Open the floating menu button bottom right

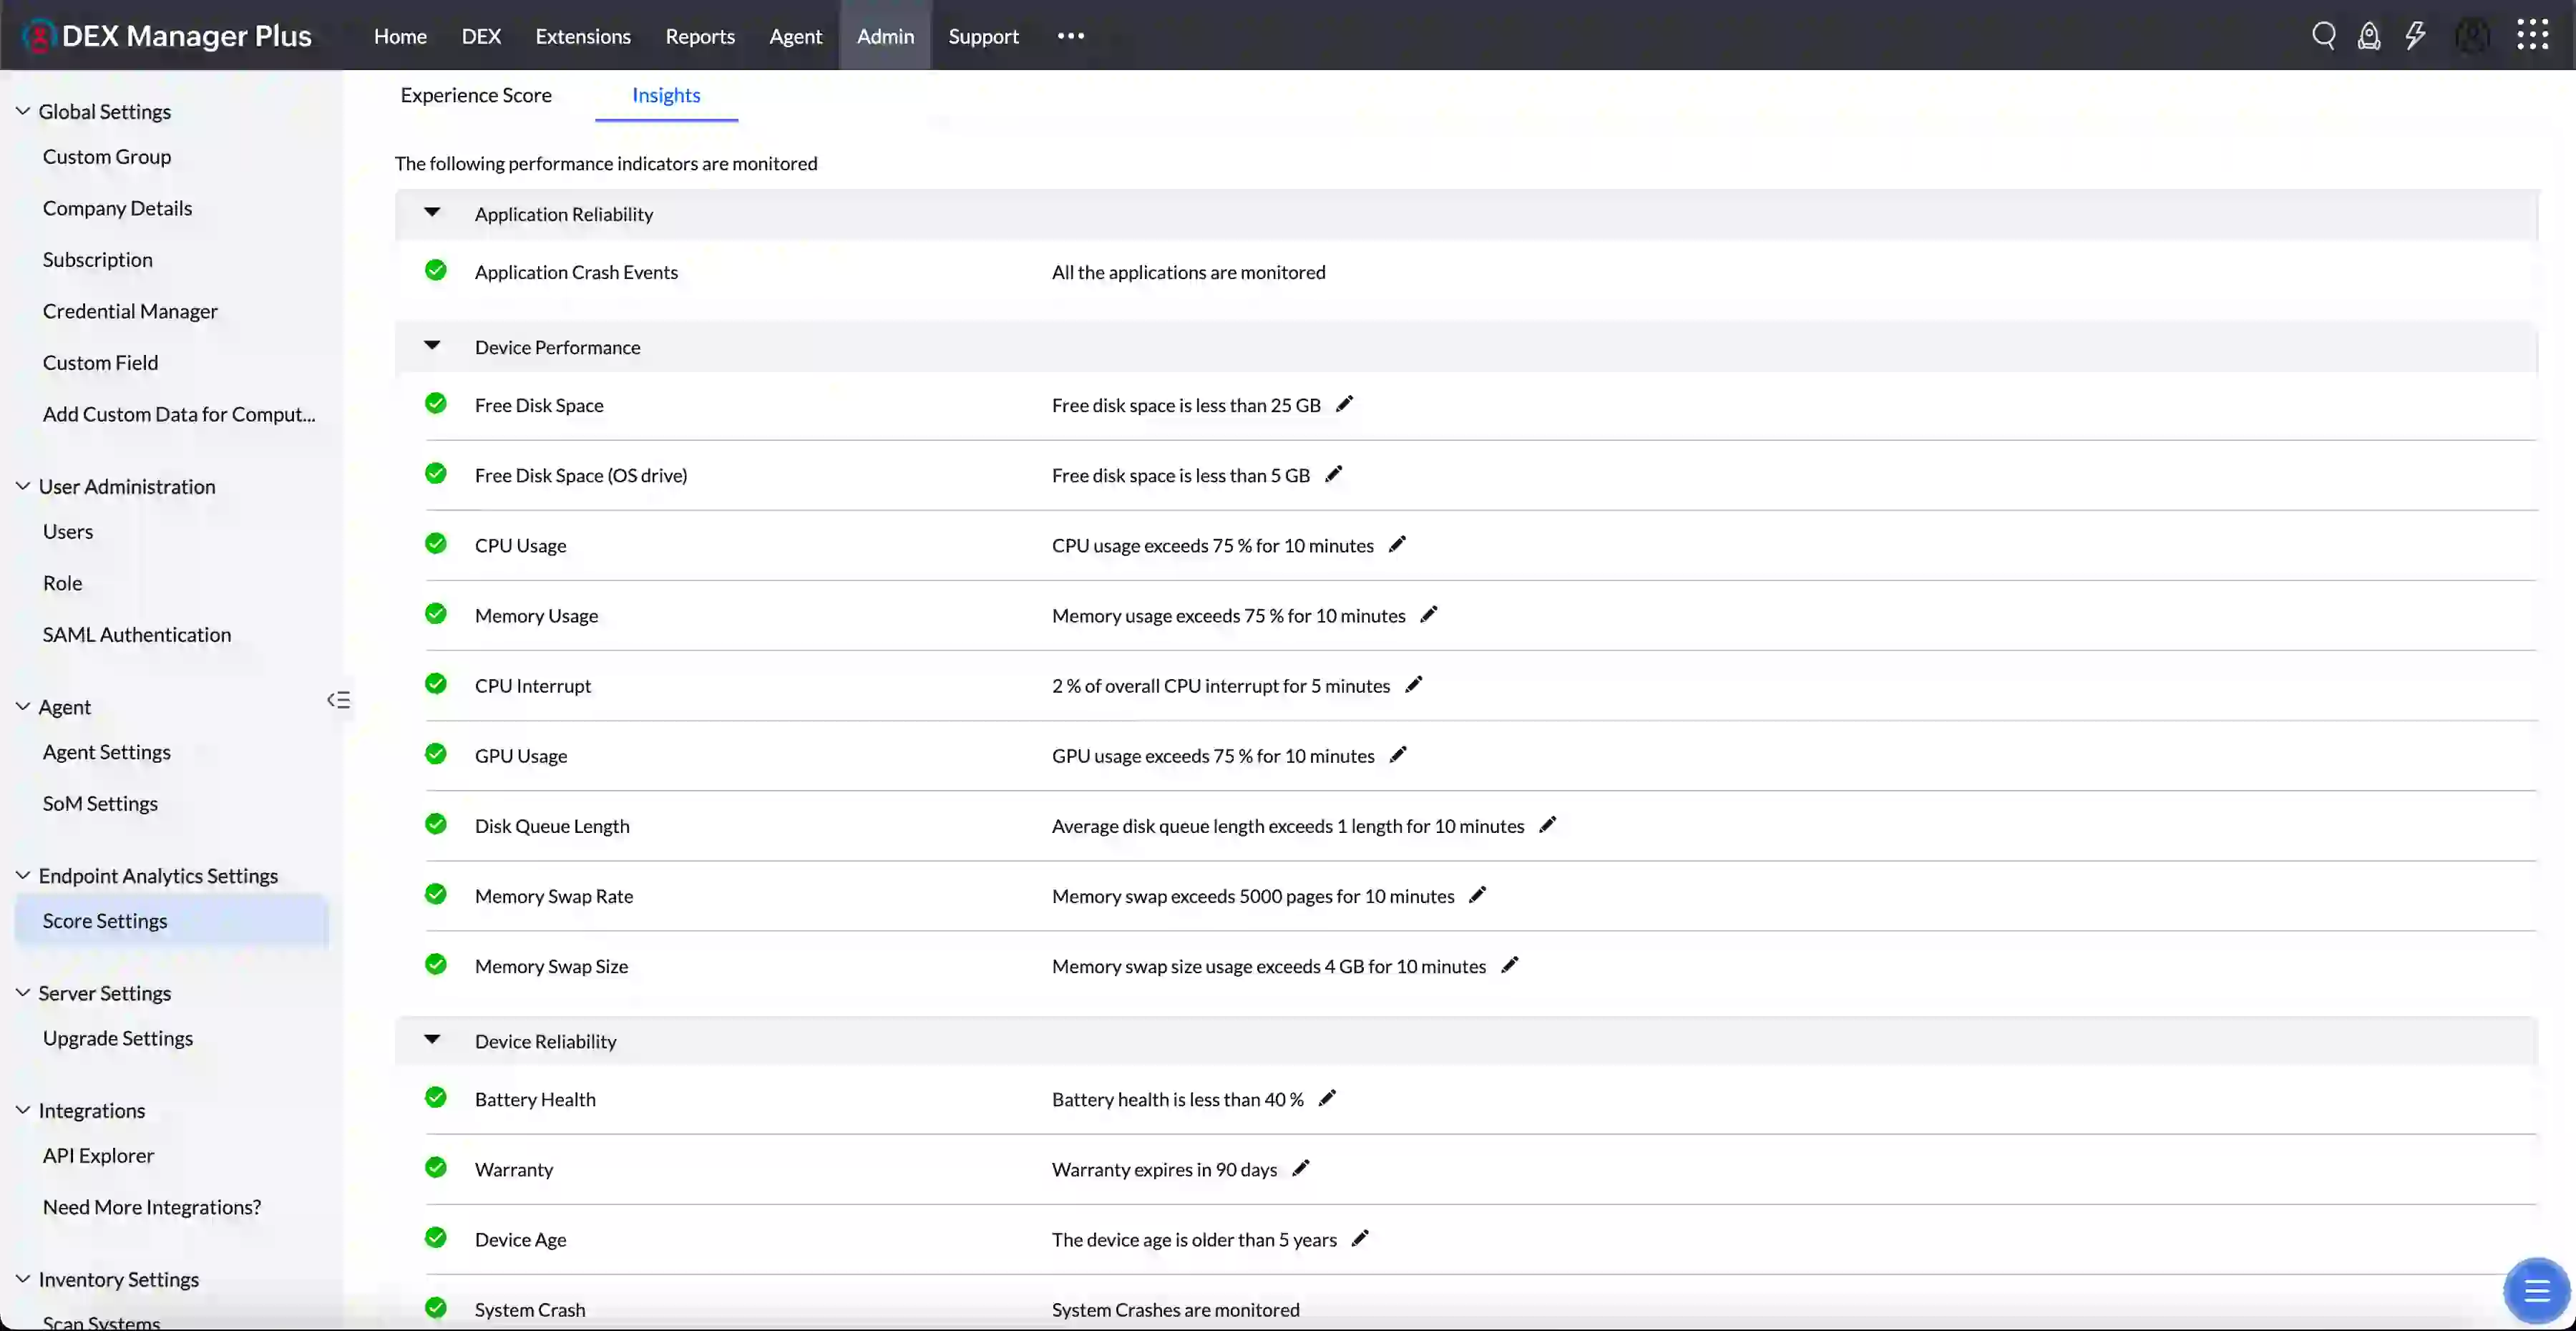pos(2537,1291)
